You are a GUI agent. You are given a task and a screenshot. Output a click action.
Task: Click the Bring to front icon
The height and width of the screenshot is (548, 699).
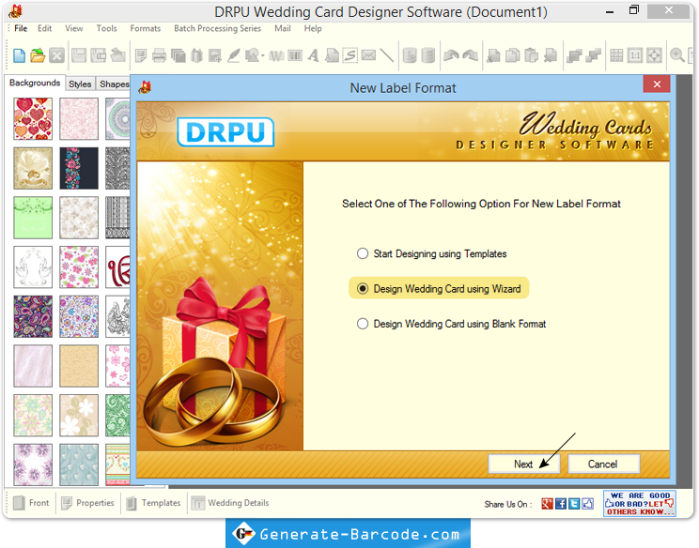[574, 55]
